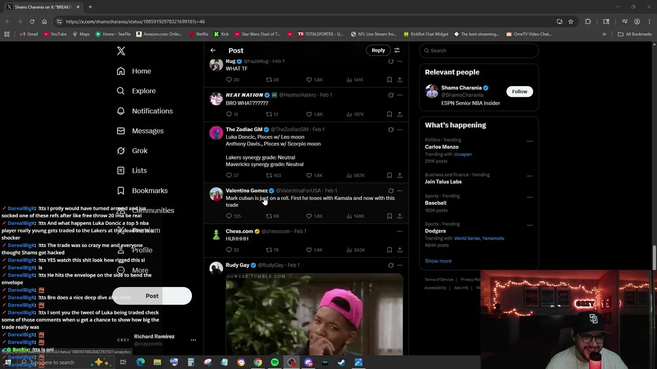
Task: Reload the browser page
Action: click(x=32, y=22)
